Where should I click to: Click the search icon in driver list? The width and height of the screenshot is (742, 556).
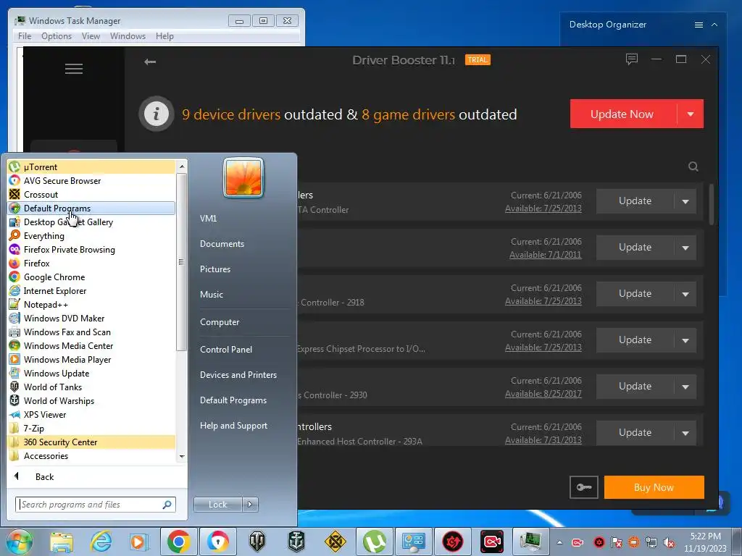click(693, 167)
